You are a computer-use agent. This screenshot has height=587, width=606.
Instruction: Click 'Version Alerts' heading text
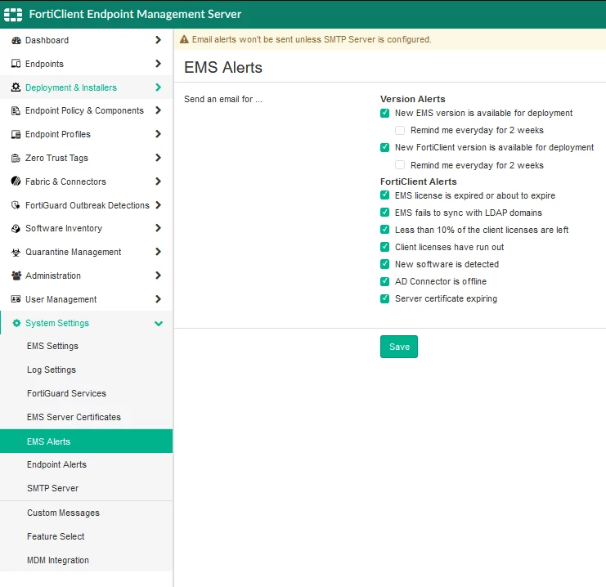(x=413, y=99)
